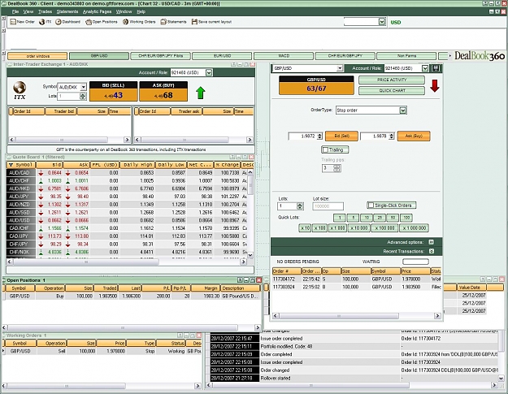Open the OrderType dropdown
Image resolution: width=508 pixels, height=394 pixels.
(402, 110)
